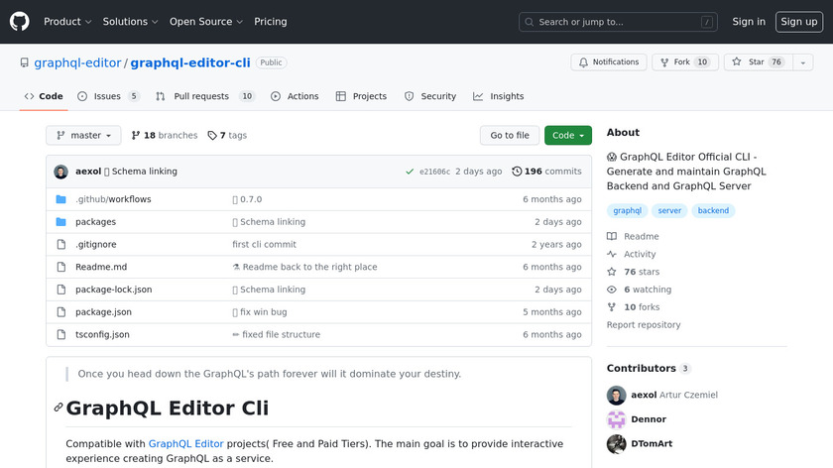This screenshot has height=468, width=833.
Task: View 10 forks in About
Action: pos(634,307)
